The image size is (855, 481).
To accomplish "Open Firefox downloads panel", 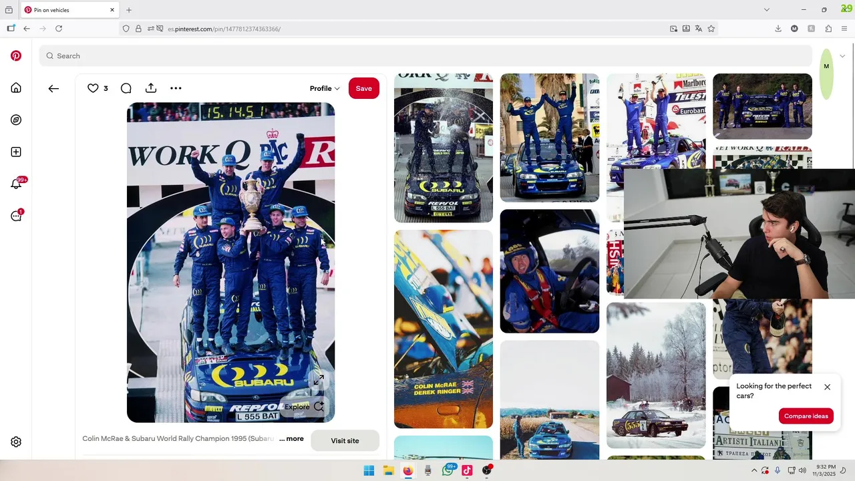I will pyautogui.click(x=778, y=29).
